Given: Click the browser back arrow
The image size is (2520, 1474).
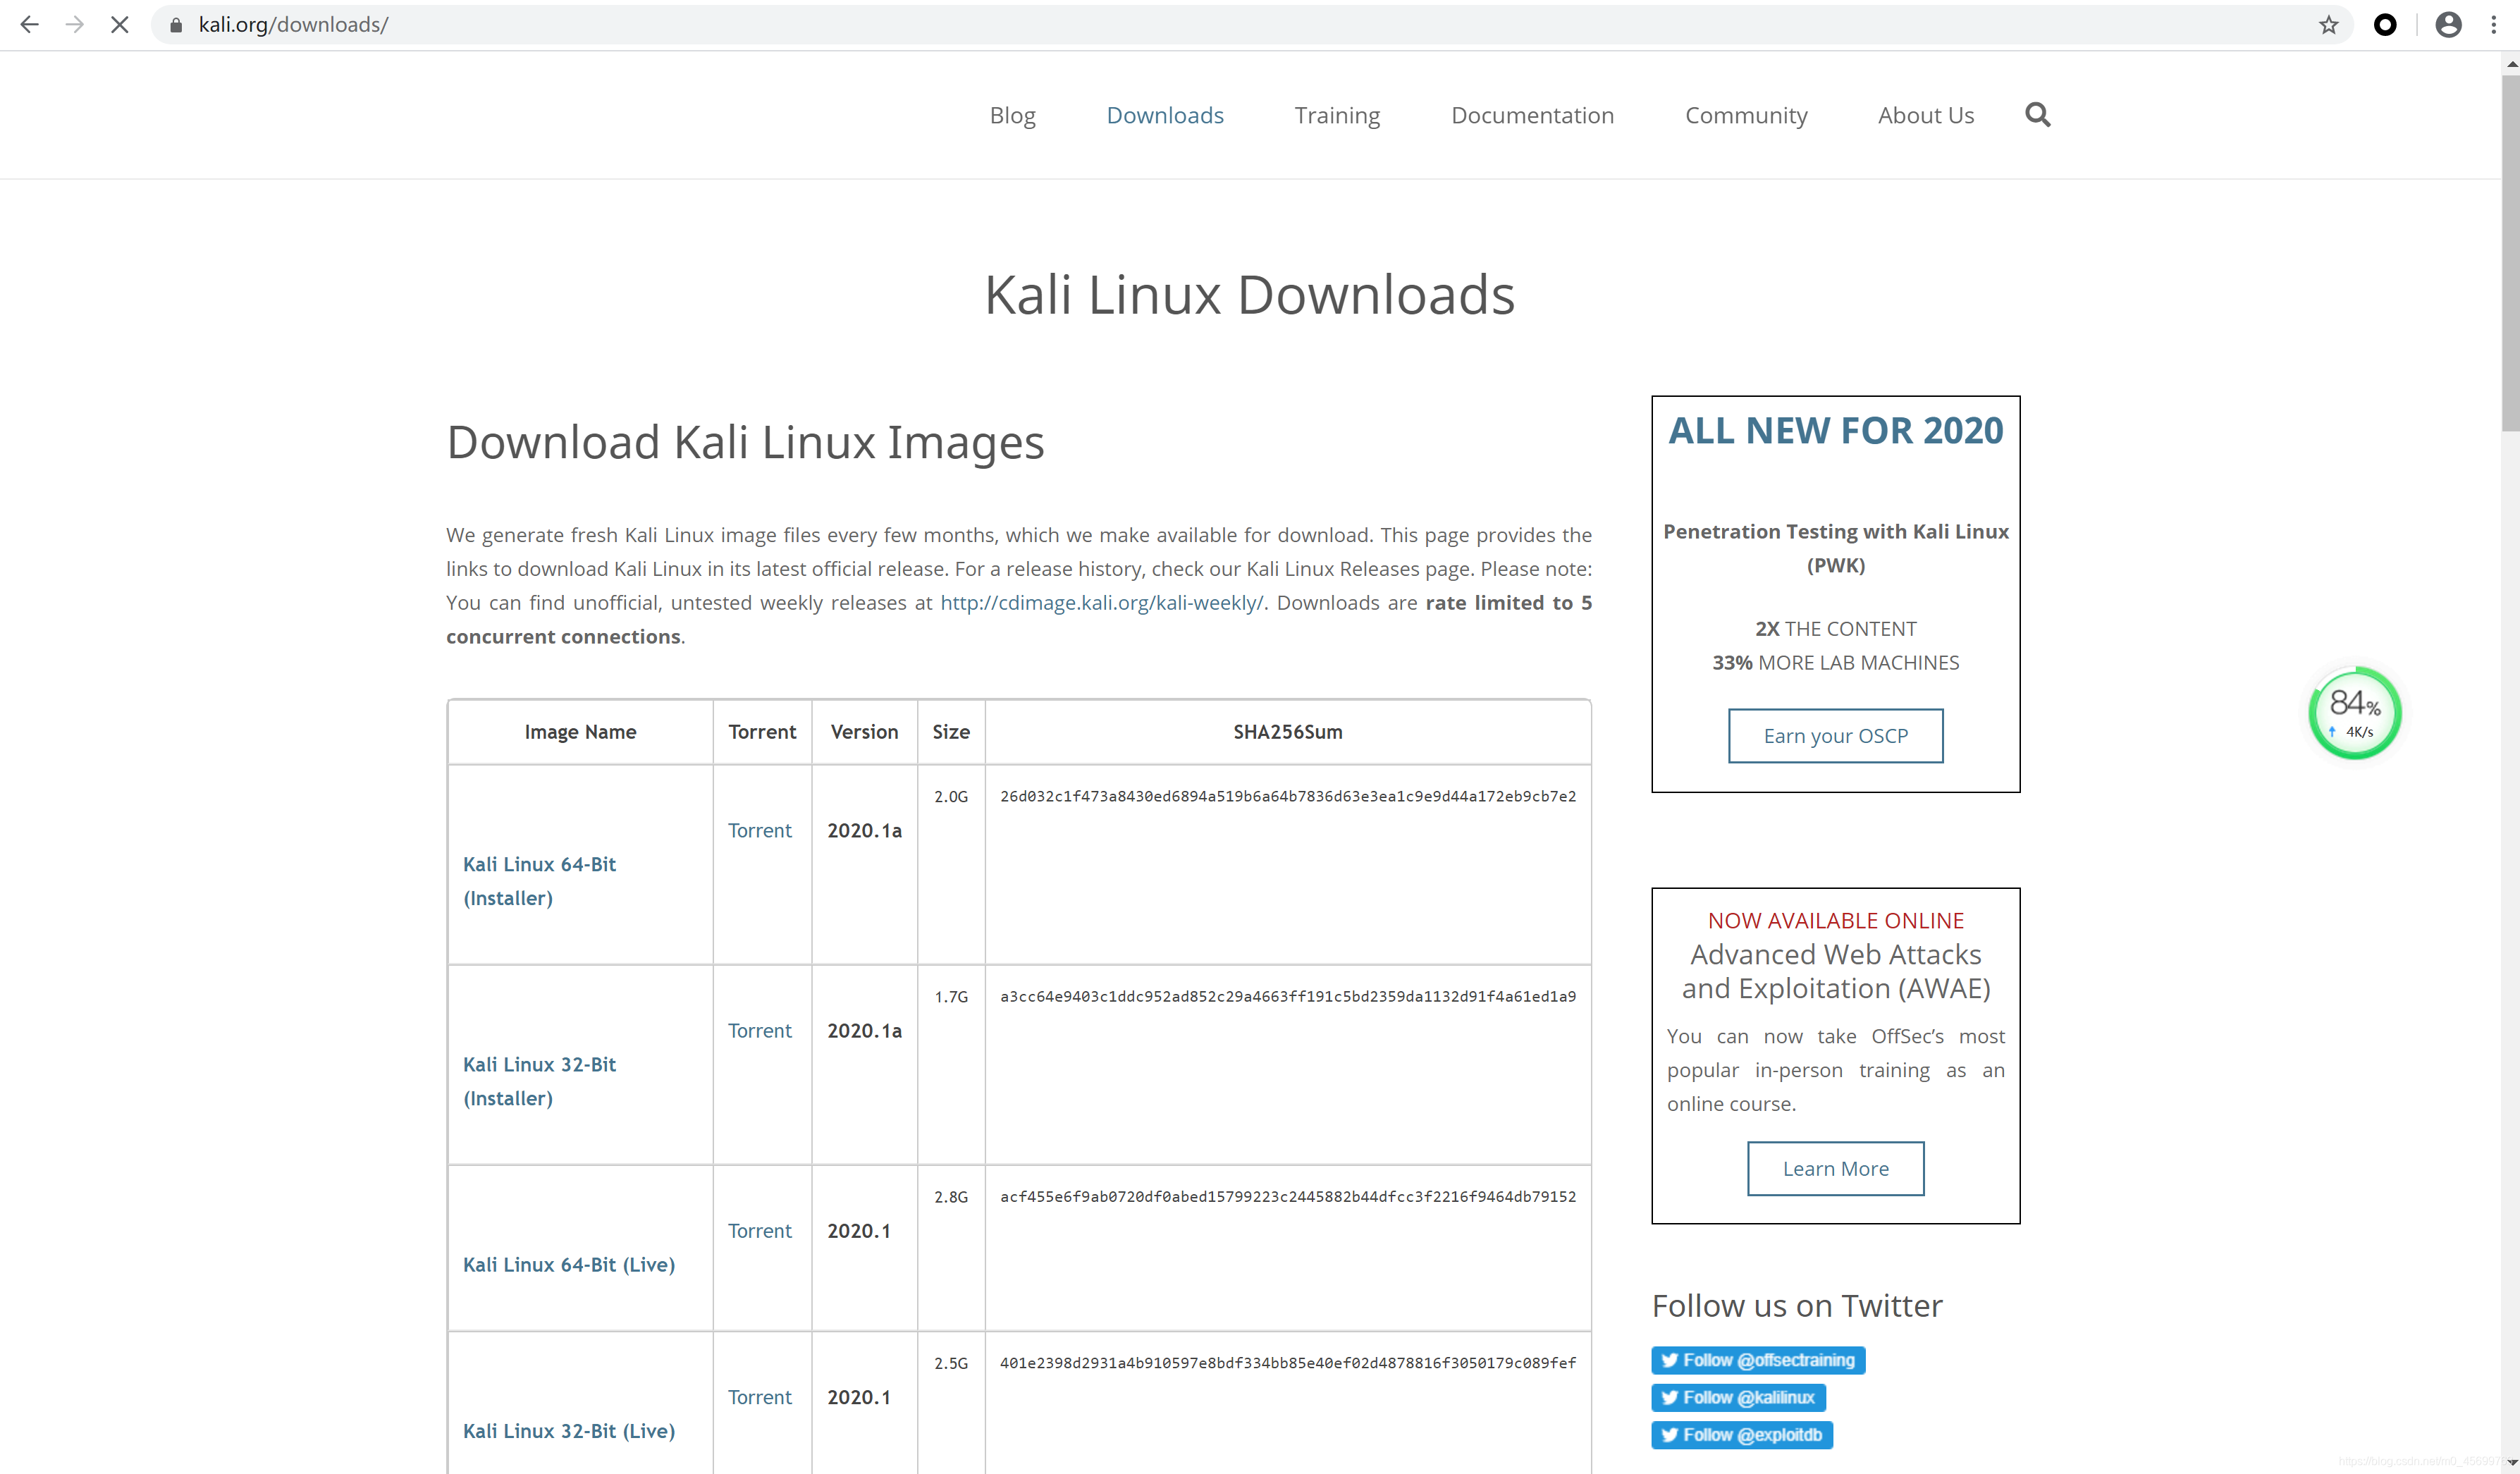Looking at the screenshot, I should coord(29,24).
